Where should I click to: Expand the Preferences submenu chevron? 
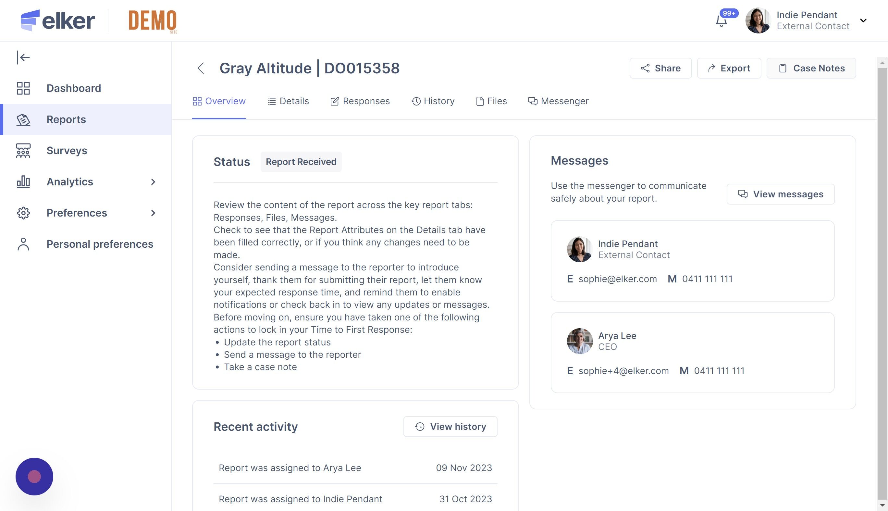(153, 213)
